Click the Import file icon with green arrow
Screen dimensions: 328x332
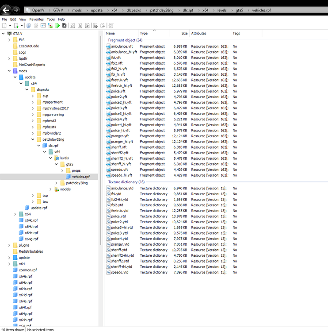(x=16, y=26)
